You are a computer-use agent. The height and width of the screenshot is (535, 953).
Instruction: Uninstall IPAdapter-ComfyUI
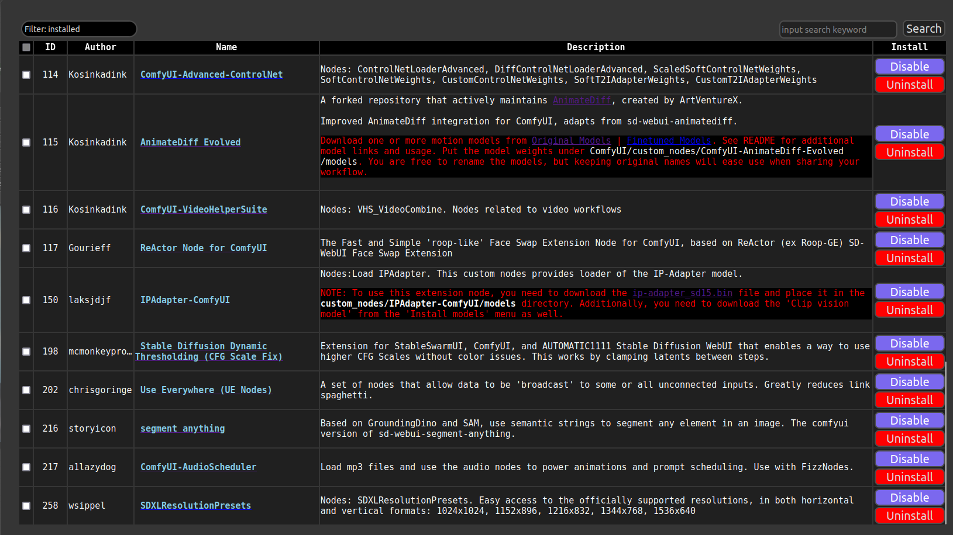point(910,310)
